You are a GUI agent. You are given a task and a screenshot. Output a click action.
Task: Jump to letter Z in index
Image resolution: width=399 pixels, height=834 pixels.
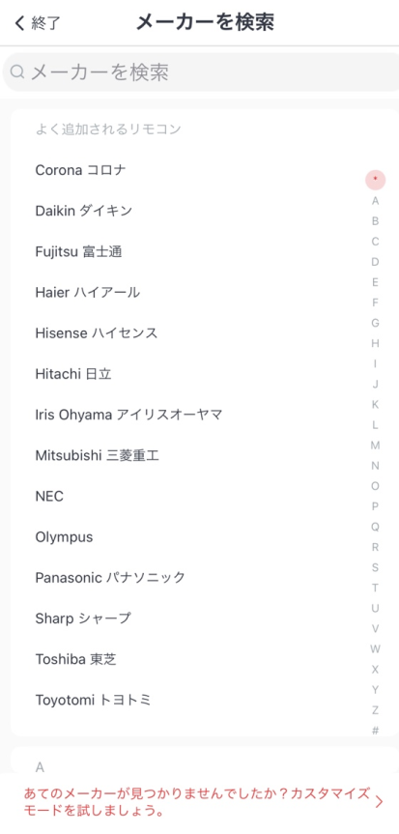376,710
